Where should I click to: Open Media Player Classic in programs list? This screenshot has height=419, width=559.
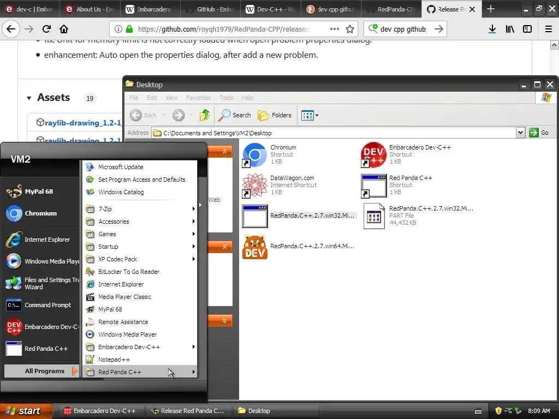click(140, 297)
